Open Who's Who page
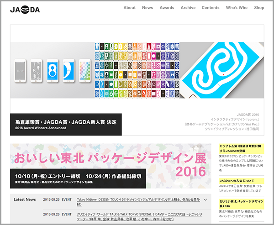 tap(237, 8)
